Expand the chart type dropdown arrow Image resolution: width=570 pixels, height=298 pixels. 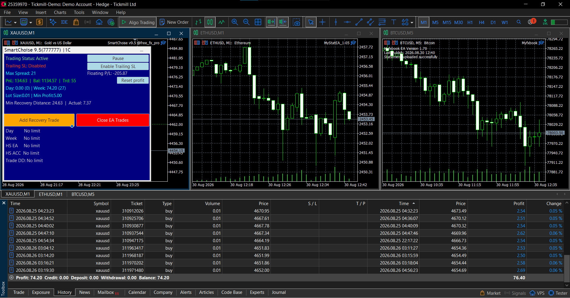click(x=15, y=23)
